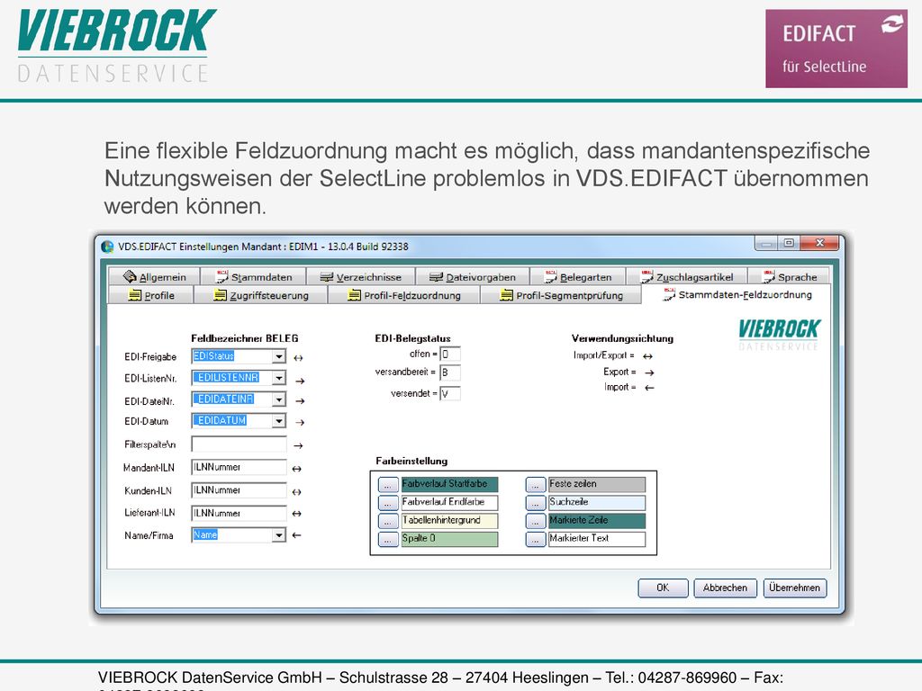The image size is (922, 691).
Task: Switch to Profil-Feldzuordnung tab
Action: coord(404,295)
